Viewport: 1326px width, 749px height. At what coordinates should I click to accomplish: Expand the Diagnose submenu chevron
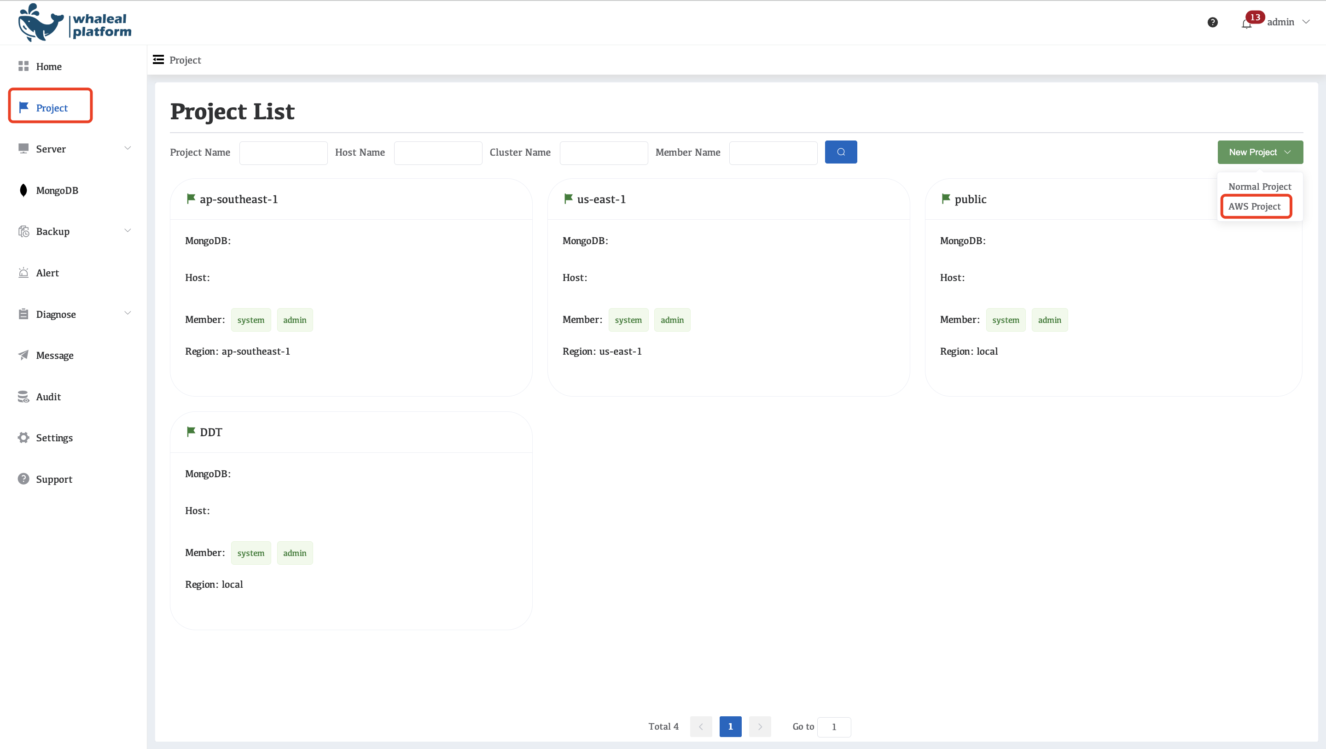point(128,313)
